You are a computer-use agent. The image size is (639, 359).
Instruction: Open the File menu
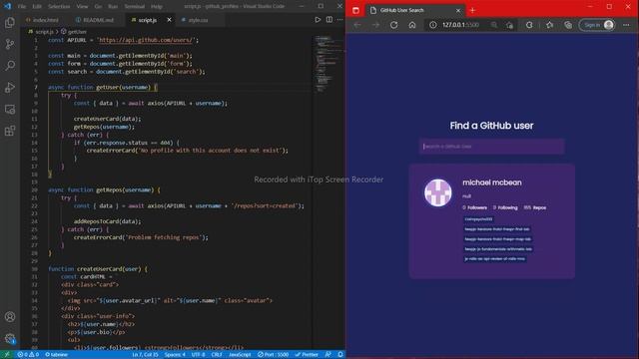coord(22,7)
